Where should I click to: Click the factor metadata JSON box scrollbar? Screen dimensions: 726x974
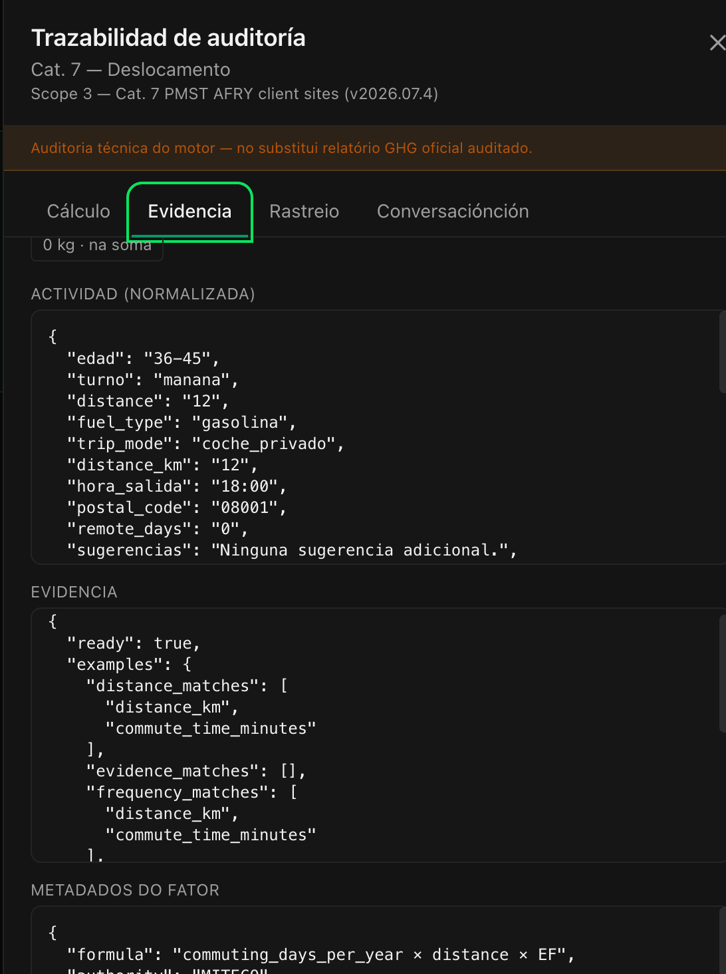723,941
